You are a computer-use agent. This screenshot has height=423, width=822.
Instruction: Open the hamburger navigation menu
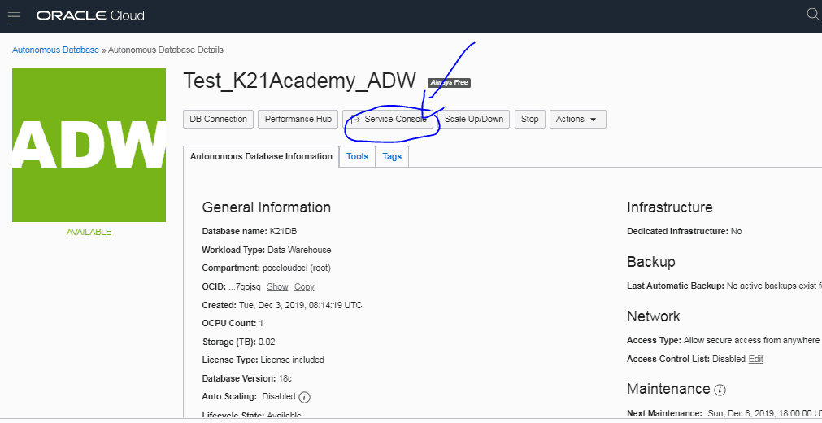click(14, 15)
